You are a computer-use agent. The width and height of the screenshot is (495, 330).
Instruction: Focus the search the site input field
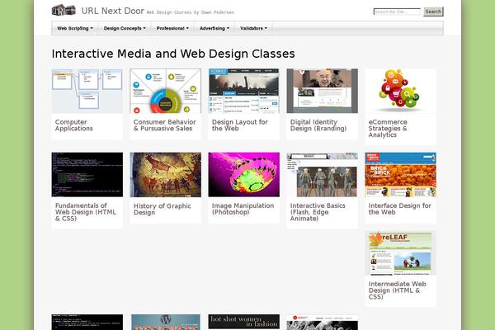click(x=397, y=12)
